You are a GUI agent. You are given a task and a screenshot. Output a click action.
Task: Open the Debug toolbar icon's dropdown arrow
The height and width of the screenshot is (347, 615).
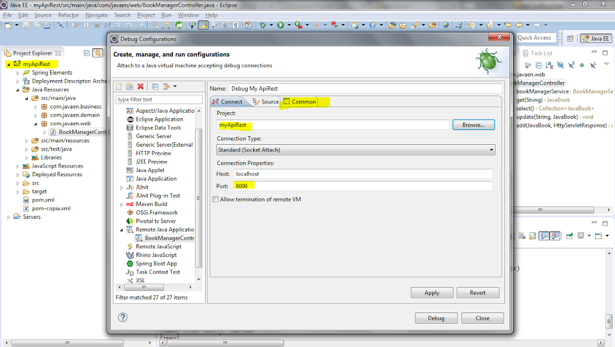point(271,25)
